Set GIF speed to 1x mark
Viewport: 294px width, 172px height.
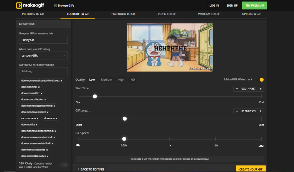click(x=170, y=139)
